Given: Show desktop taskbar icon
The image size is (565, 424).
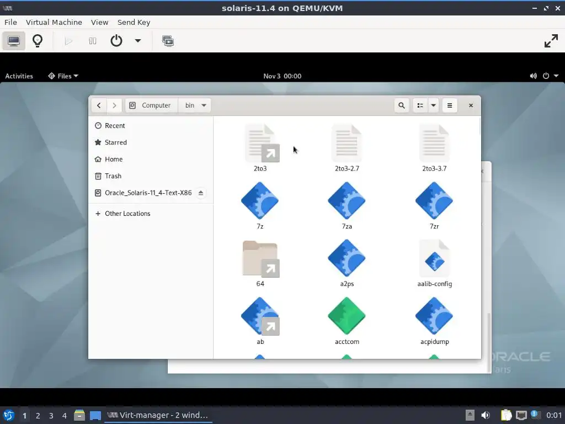Looking at the screenshot, I should [x=95, y=415].
